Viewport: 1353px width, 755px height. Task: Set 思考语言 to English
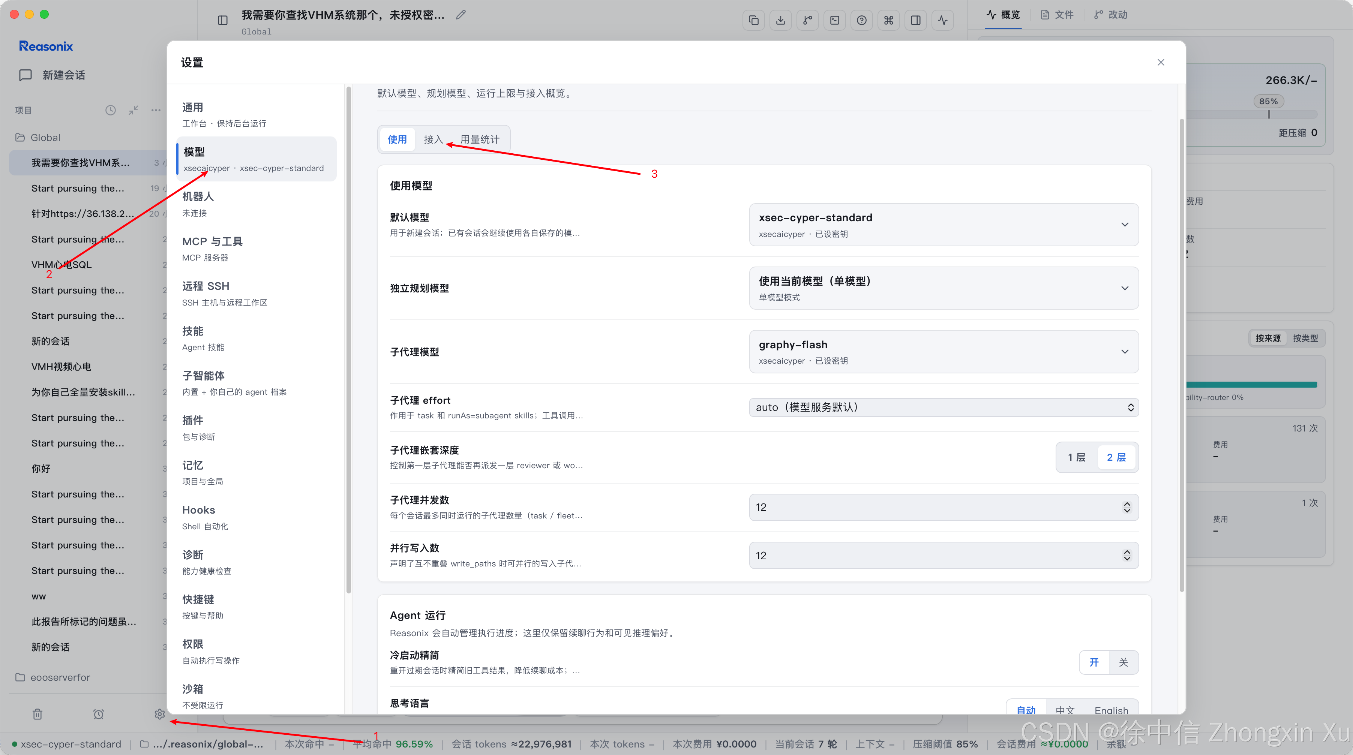(x=1111, y=708)
